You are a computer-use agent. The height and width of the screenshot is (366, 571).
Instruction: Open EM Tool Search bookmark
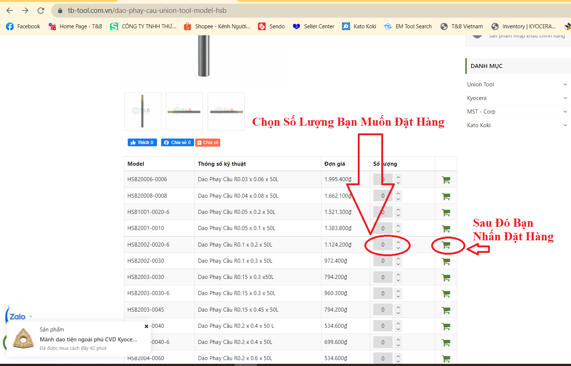408,26
